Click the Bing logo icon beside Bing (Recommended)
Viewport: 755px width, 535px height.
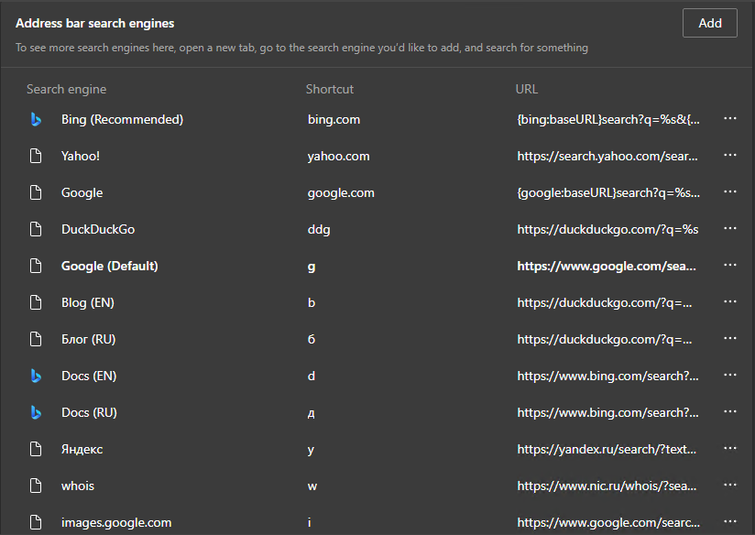point(36,119)
